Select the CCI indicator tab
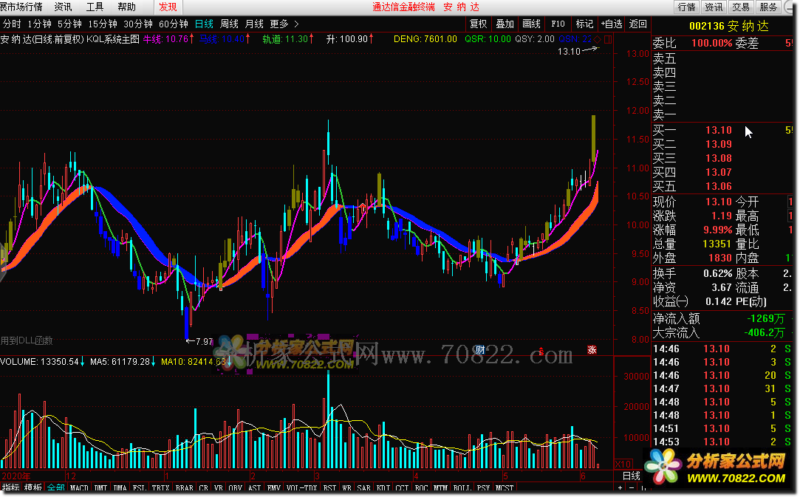 402,488
